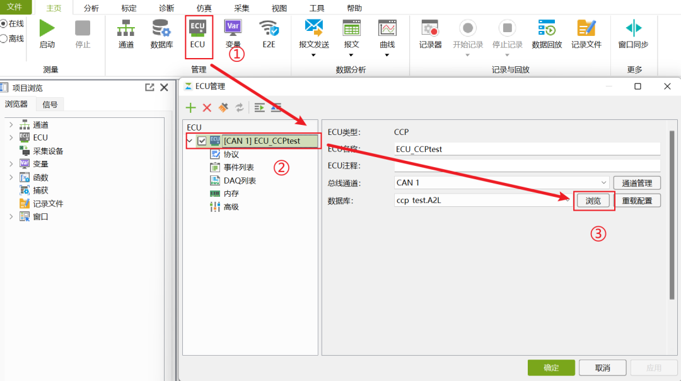Click the 浏览 browse button
Viewport: 681px width, 381px height.
pyautogui.click(x=593, y=201)
